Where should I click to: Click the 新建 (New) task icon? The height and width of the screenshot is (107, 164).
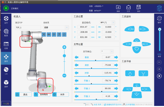click(x=118, y=8)
